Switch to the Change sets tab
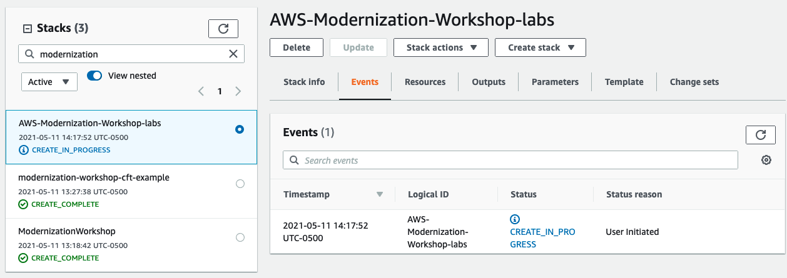Viewport: 787px width, 278px height. (694, 82)
